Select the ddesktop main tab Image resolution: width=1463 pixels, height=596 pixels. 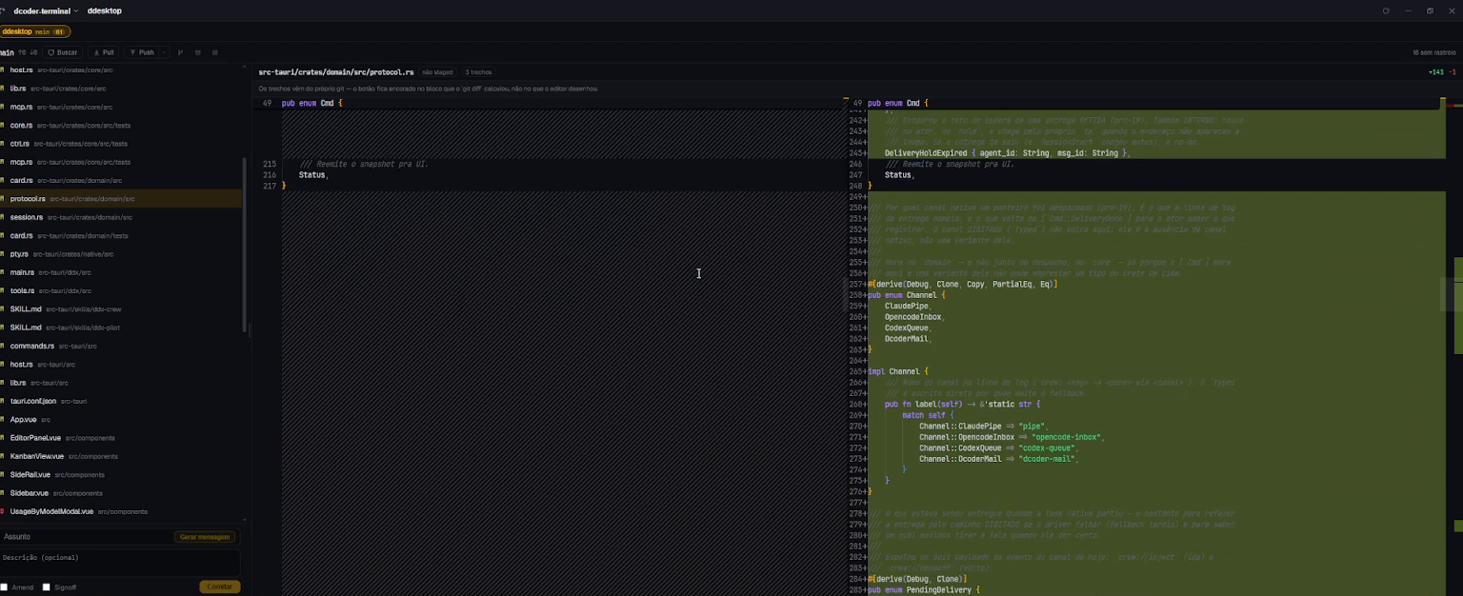pyautogui.click(x=34, y=31)
